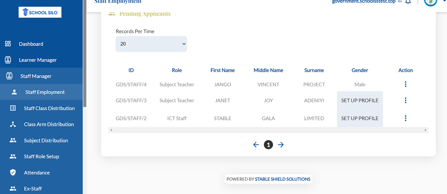The width and height of the screenshot is (447, 194).
Task: Click the Class Arm Distribution icon
Action: tap(13, 124)
